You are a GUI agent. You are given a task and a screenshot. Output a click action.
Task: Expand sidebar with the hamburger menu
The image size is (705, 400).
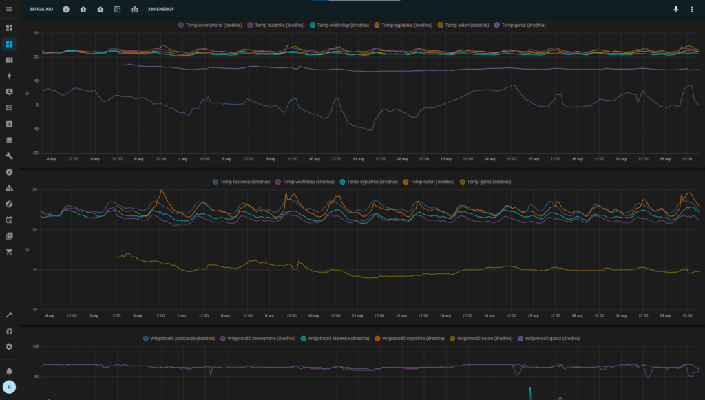(x=9, y=9)
